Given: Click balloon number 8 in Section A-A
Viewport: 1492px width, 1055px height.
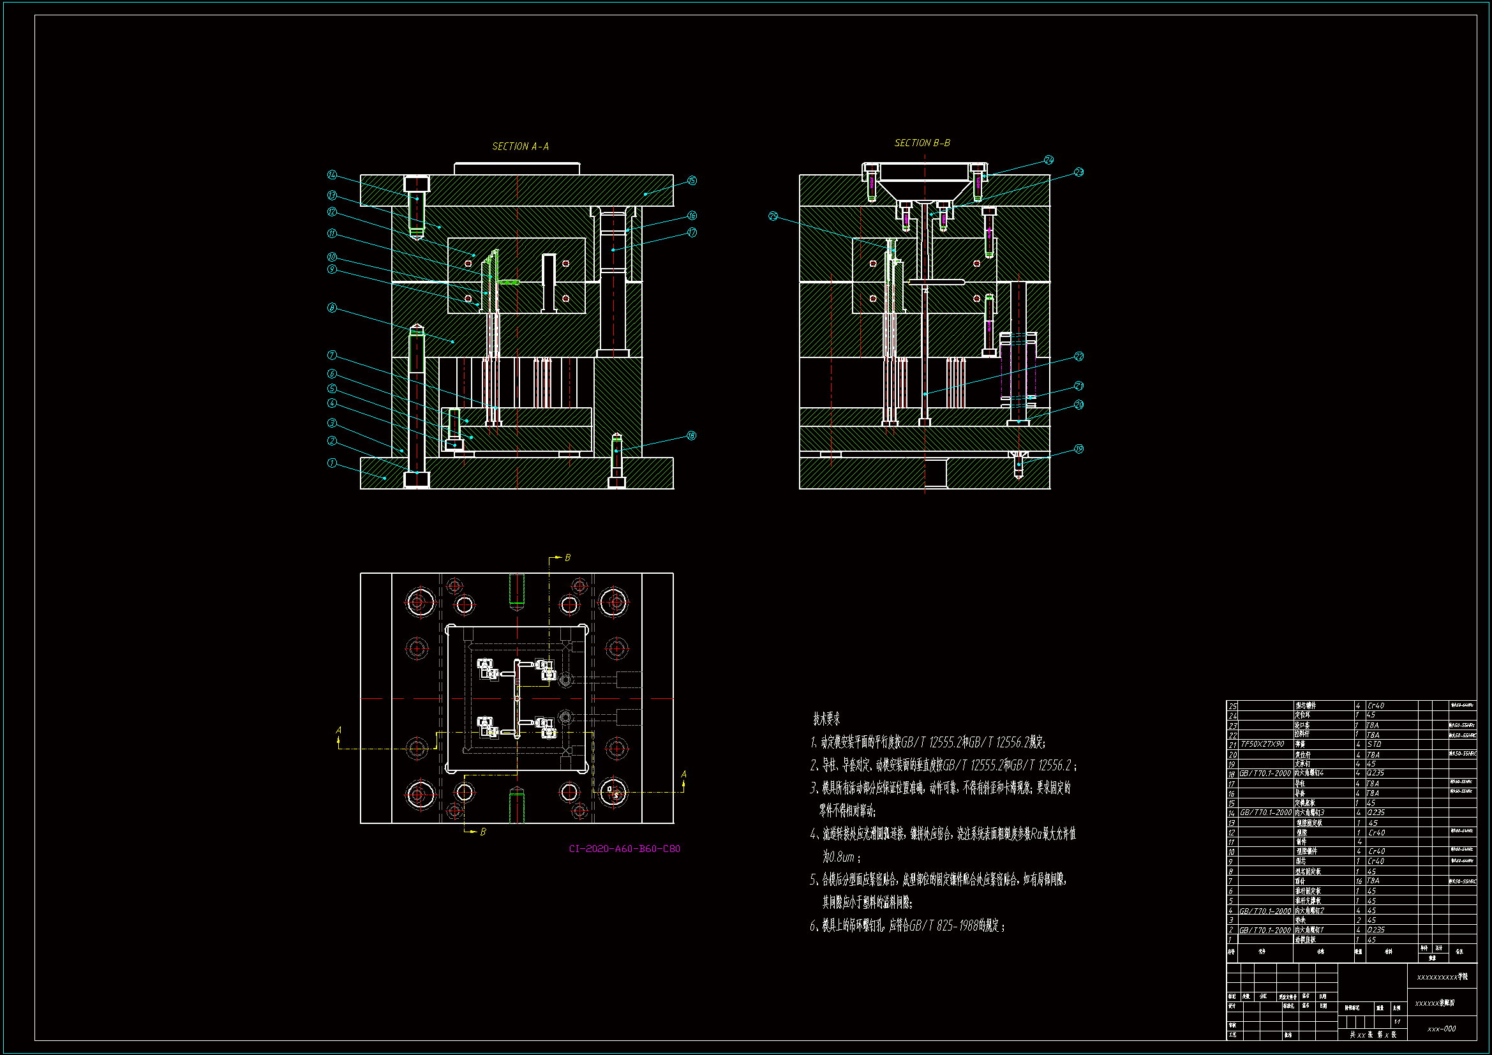Looking at the screenshot, I should click(332, 308).
